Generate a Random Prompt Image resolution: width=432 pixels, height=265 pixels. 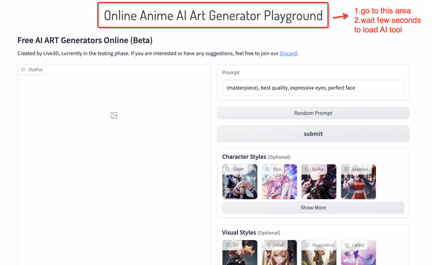[x=313, y=113]
